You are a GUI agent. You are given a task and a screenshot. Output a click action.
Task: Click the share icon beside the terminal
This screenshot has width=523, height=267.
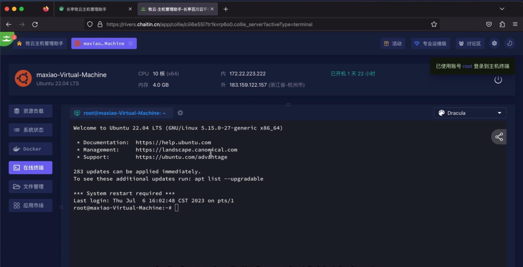tap(499, 137)
